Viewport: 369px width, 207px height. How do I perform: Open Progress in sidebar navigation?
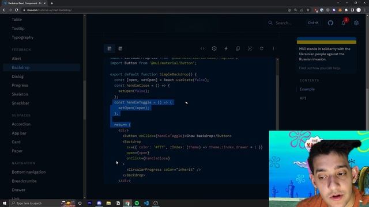pos(20,85)
